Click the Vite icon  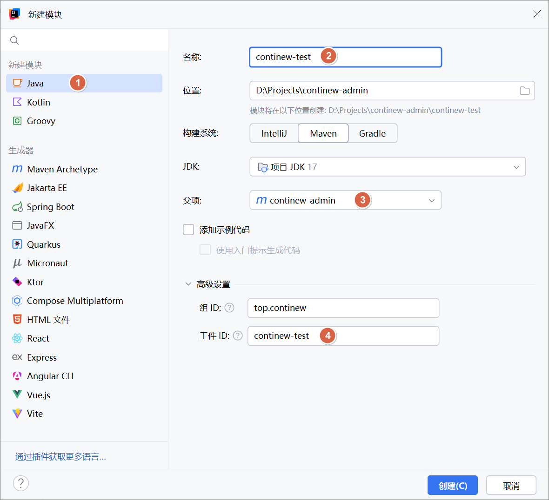pyautogui.click(x=17, y=414)
